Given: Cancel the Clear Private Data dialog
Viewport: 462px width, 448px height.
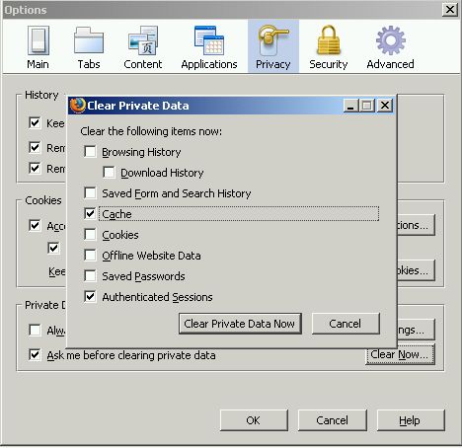Looking at the screenshot, I should [346, 324].
